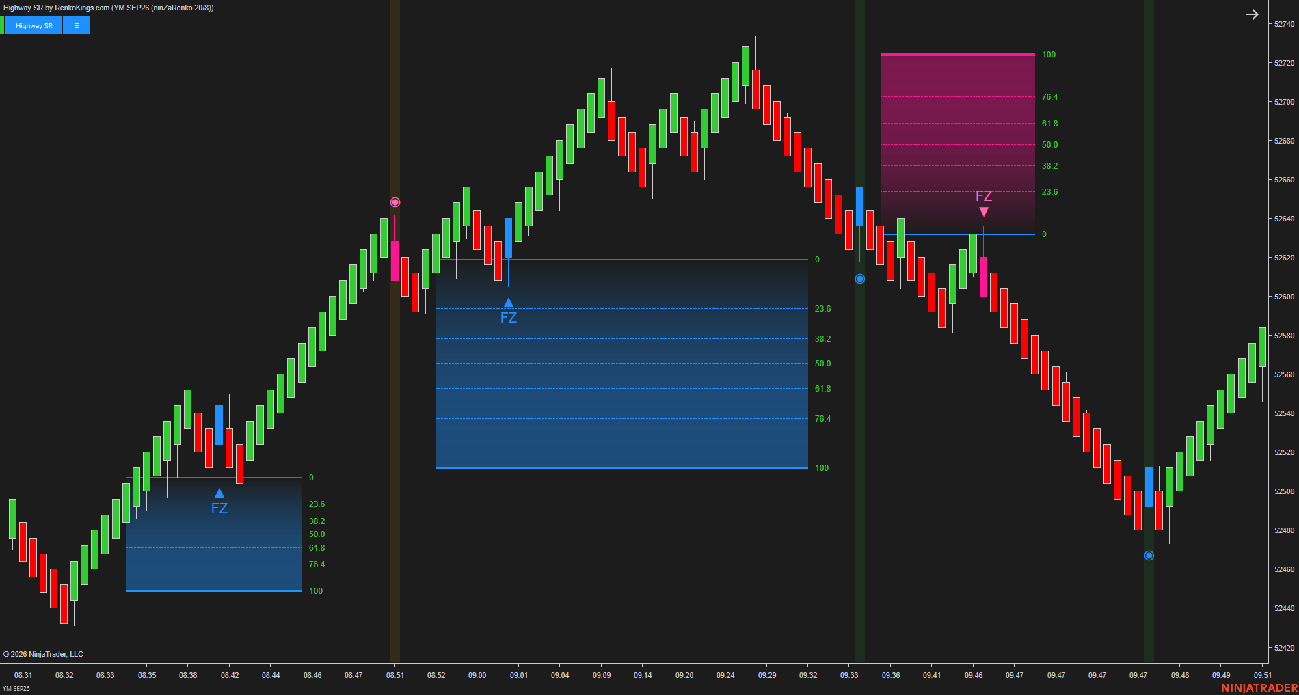The width and height of the screenshot is (1299, 695).
Task: Click the NinjaTrader copyright text
Action: click(x=43, y=654)
